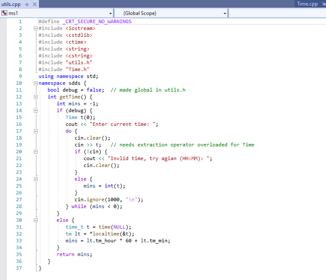
Task: Switch to the Time.cpp tab
Action: tap(307, 4)
